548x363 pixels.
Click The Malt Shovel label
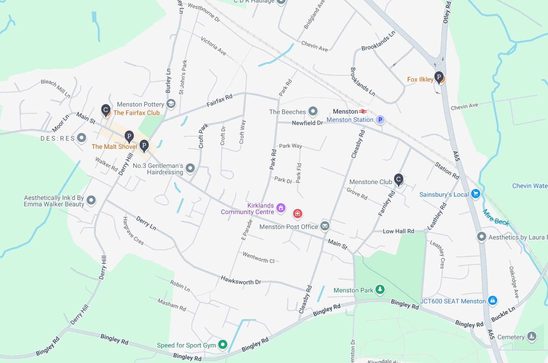pyautogui.click(x=115, y=147)
